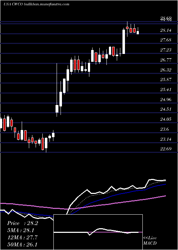The image size is (178, 250).
Task: Click the 50MA : 26.1 readout
Action: pos(22,244)
